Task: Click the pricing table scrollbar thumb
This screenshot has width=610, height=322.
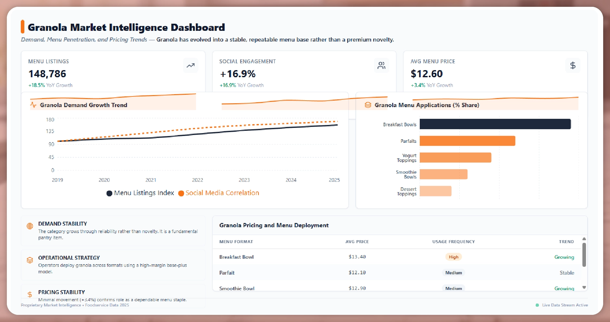Action: 584,255
